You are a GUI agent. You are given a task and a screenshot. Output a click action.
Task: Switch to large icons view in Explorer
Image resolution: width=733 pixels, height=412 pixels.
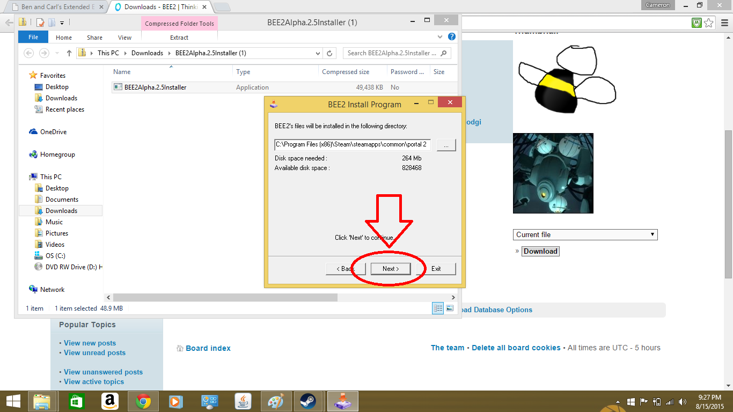[x=450, y=308]
